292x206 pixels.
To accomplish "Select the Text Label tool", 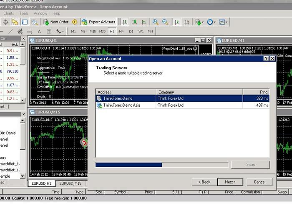I will pos(49,31).
